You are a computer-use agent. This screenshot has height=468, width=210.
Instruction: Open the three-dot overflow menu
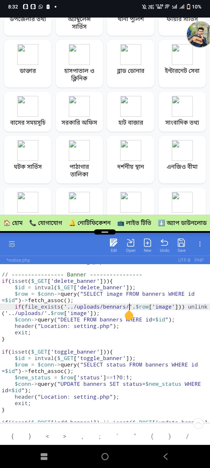(200, 244)
